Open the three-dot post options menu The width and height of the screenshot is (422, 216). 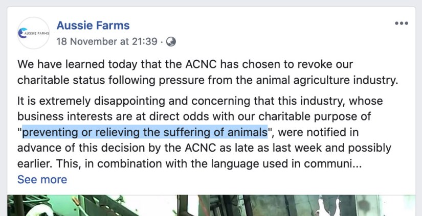401,24
